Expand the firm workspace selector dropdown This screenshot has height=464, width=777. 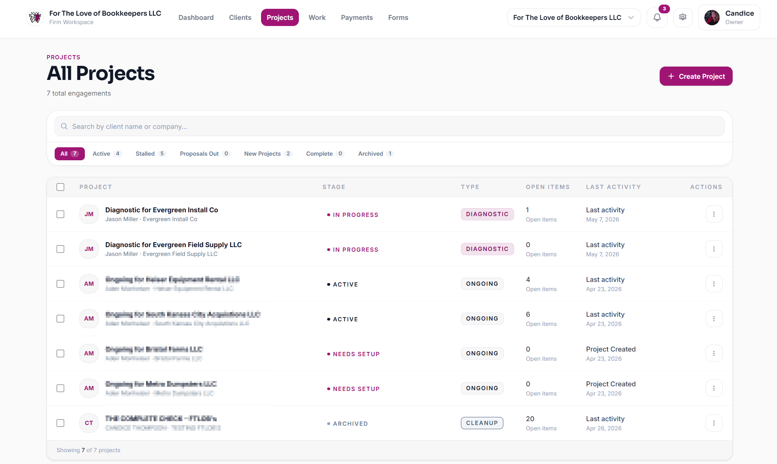(574, 18)
